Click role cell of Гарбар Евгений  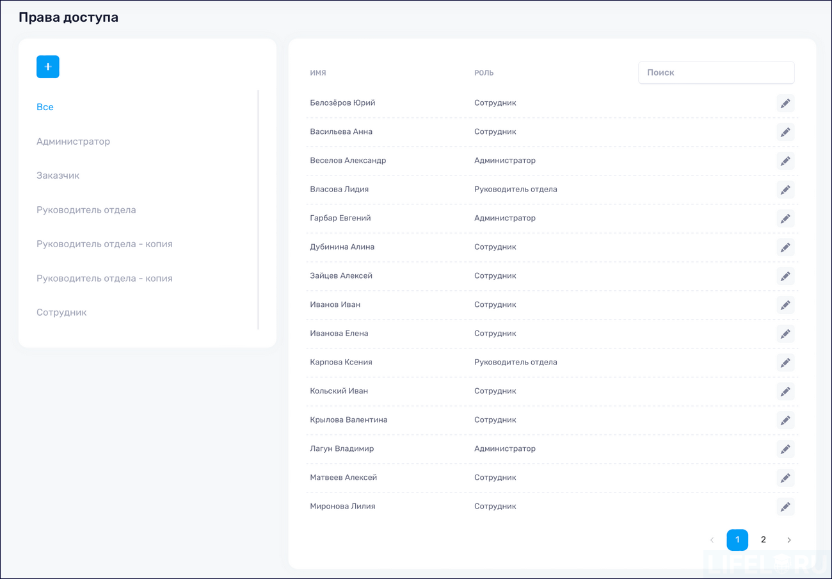coord(505,218)
